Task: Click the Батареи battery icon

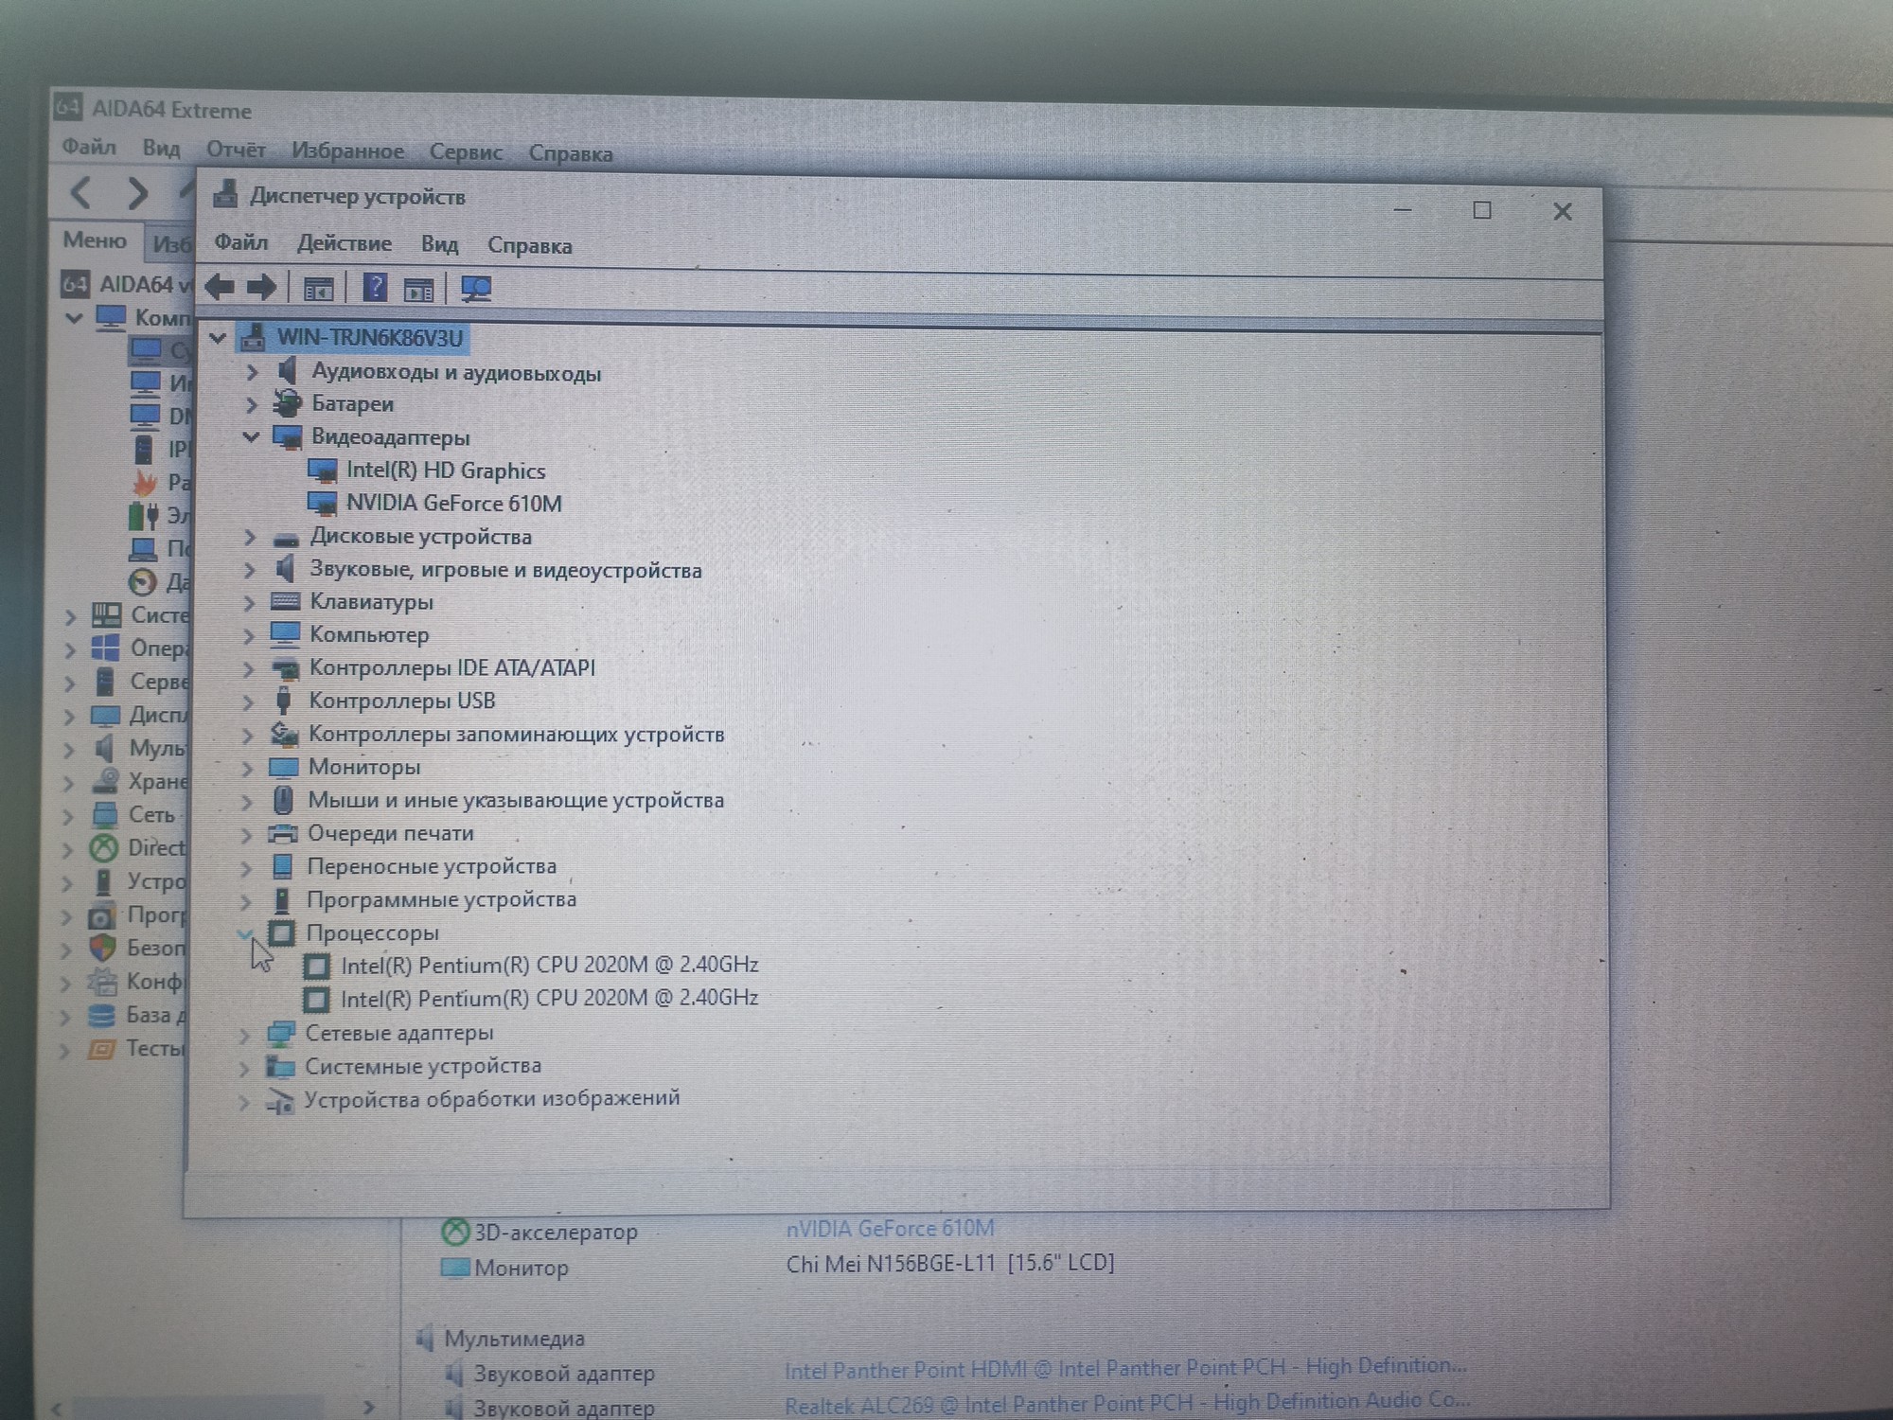Action: point(287,404)
